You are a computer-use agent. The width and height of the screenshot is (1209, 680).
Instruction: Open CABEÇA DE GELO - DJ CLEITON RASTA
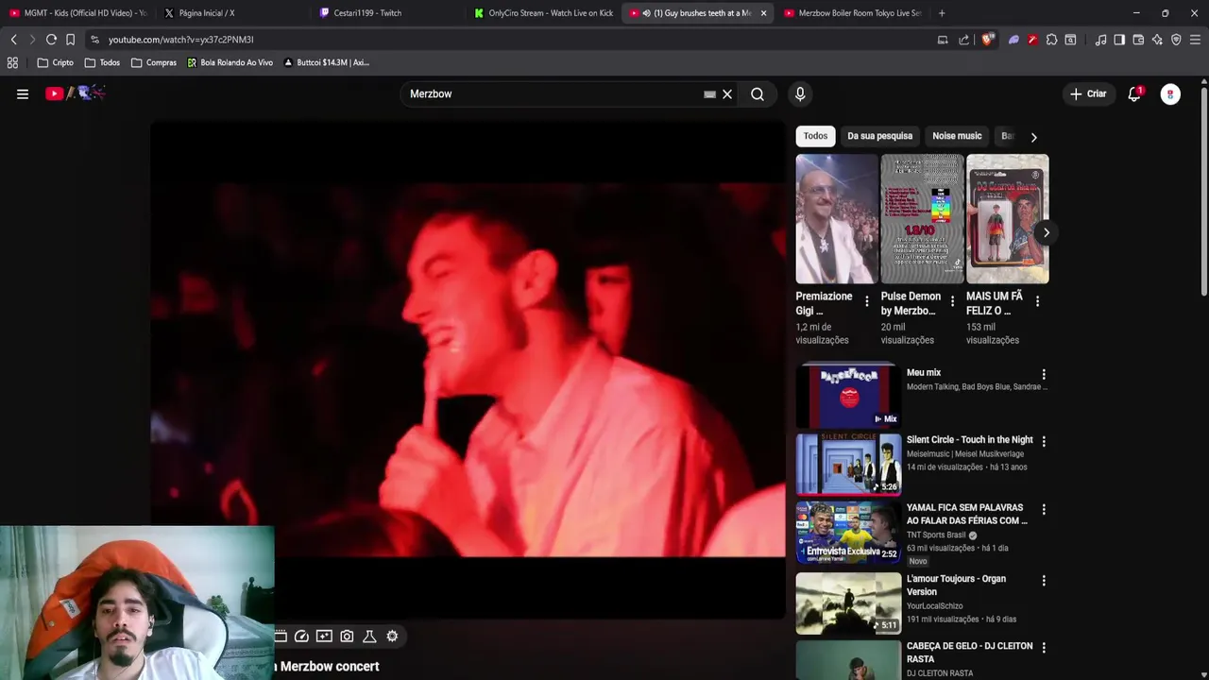pos(969,653)
